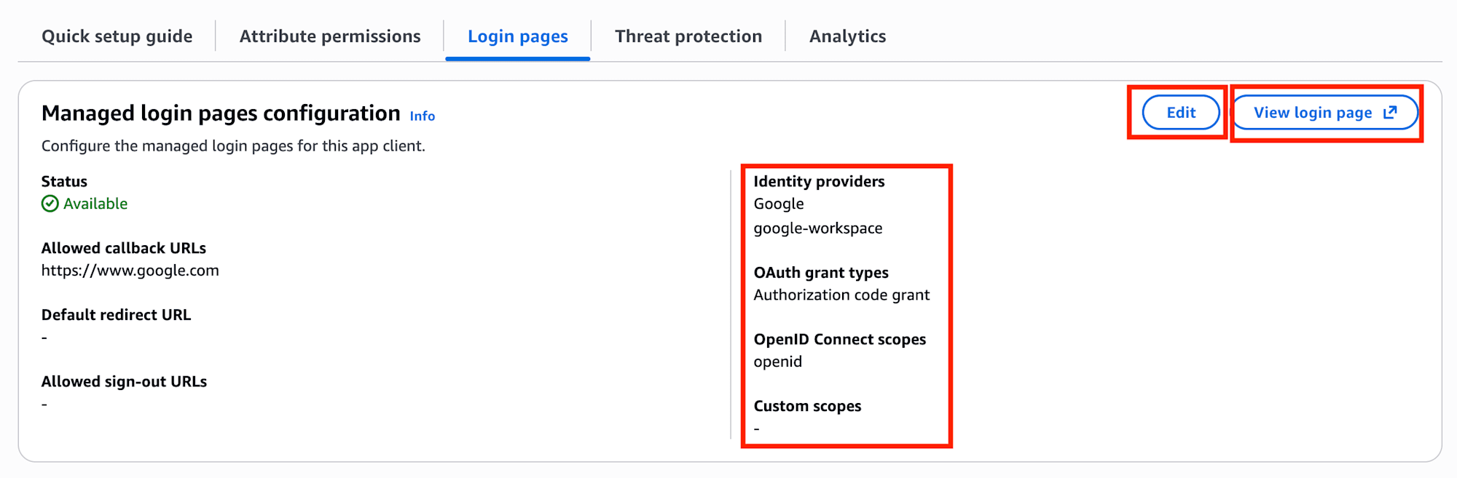Select the Login pages tab
Screen dimensions: 1457x478
click(x=517, y=36)
